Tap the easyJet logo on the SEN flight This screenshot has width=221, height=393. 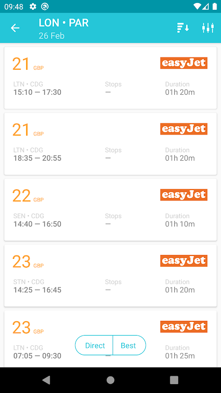(x=184, y=195)
